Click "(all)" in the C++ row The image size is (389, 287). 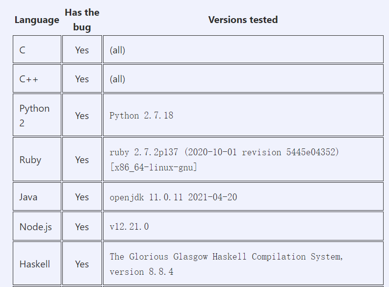pos(118,79)
